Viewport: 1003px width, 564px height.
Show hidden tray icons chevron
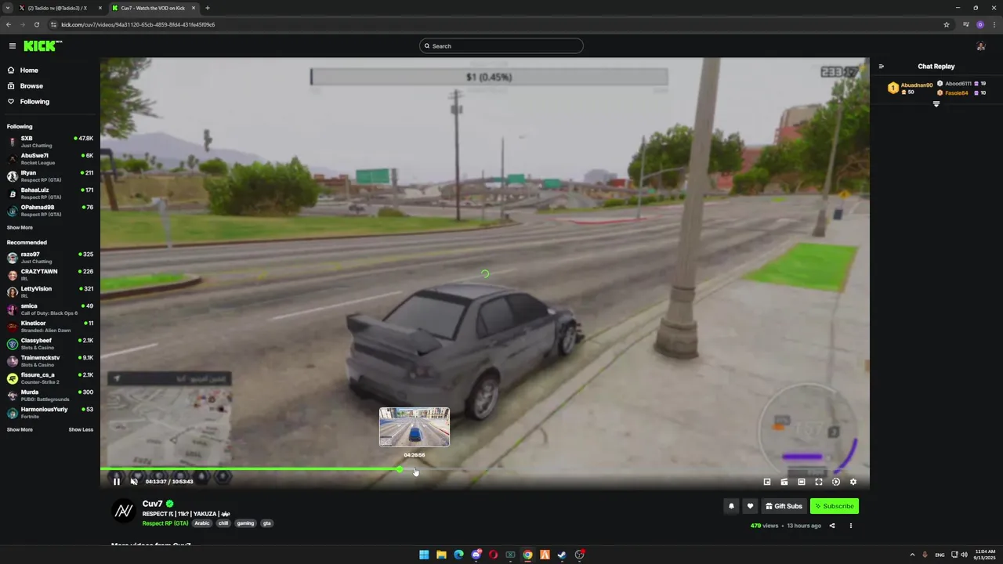[912, 555]
